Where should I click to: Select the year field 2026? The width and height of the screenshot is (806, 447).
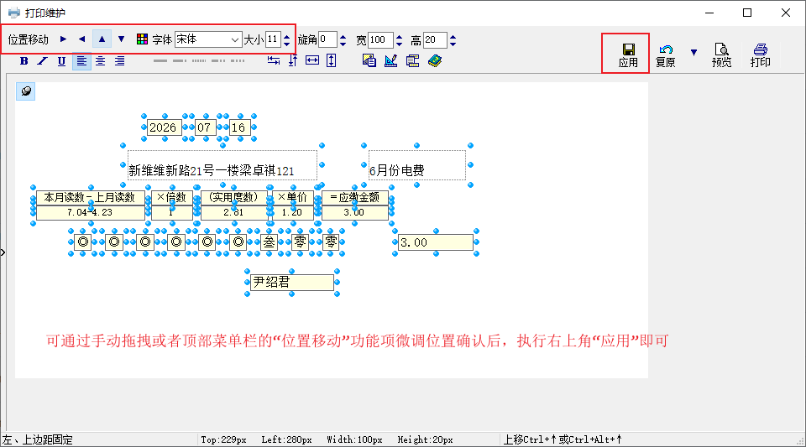click(163, 127)
